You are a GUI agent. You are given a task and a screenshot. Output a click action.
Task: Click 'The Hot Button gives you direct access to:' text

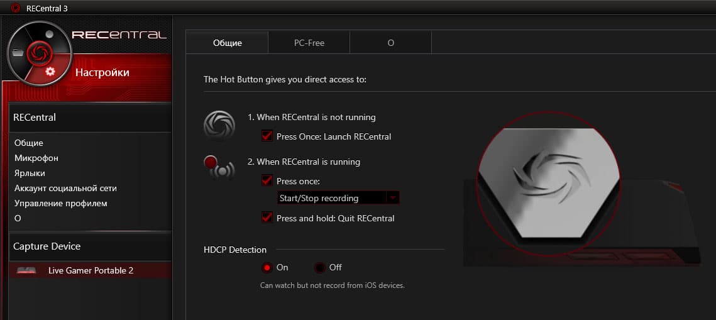point(285,79)
